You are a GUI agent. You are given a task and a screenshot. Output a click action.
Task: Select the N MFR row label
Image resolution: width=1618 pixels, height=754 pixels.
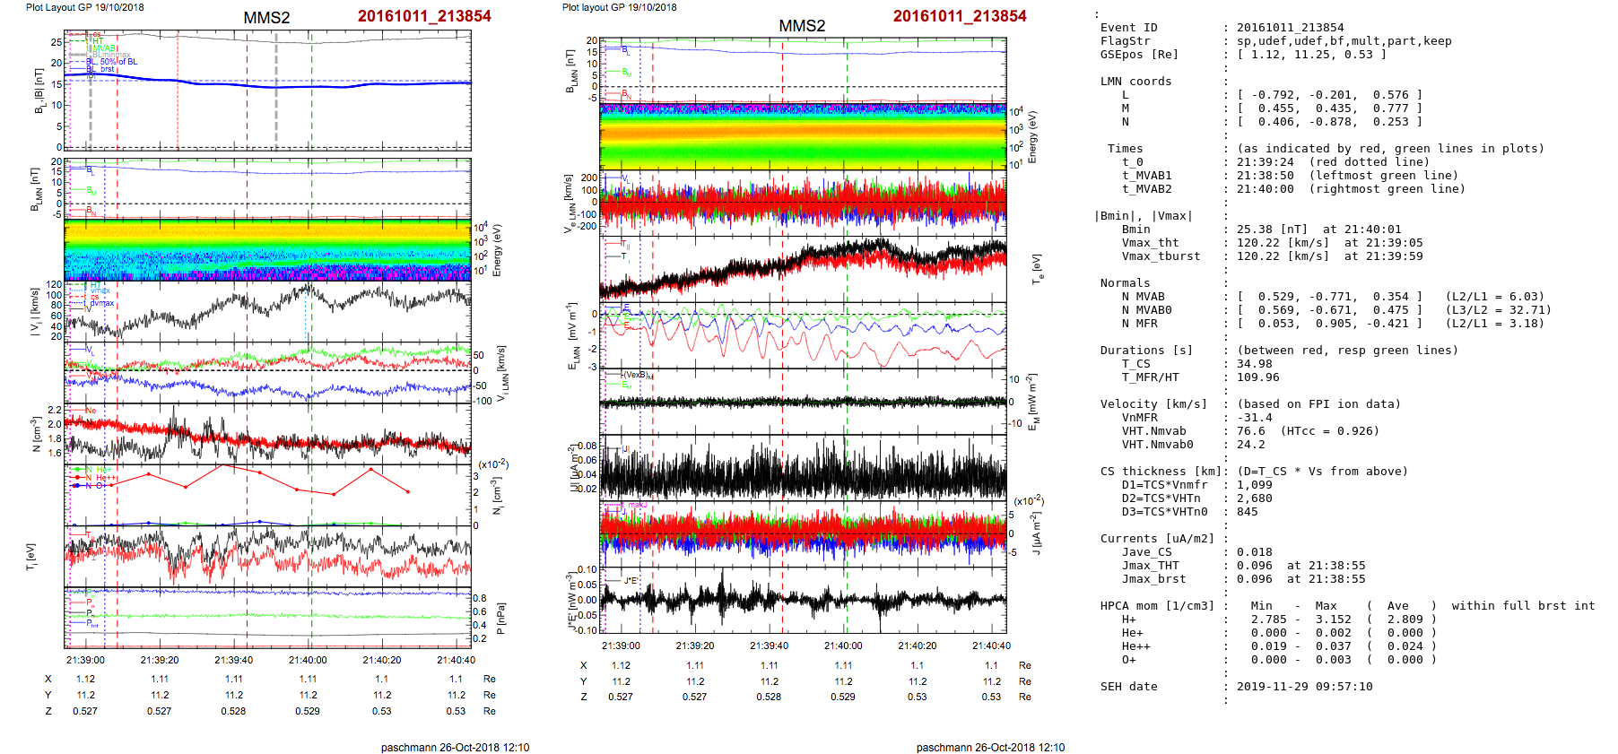point(1139,324)
